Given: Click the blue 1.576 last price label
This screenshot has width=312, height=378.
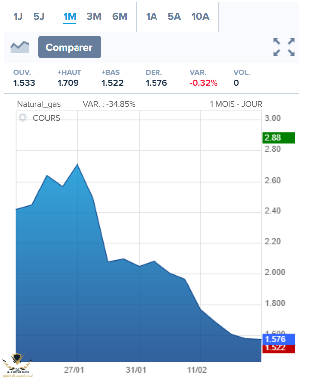Looking at the screenshot, I should point(278,339).
